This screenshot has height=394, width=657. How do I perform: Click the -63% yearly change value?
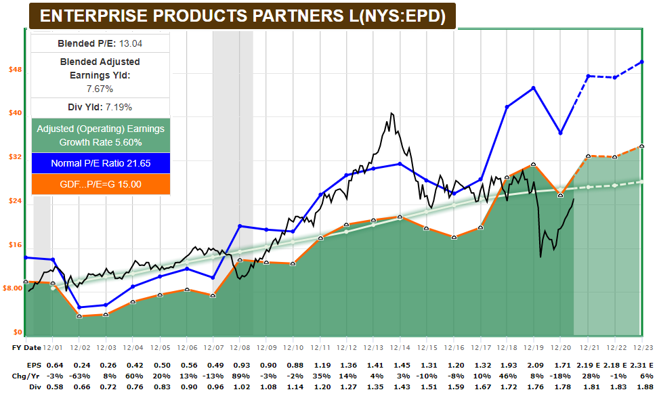81,376
